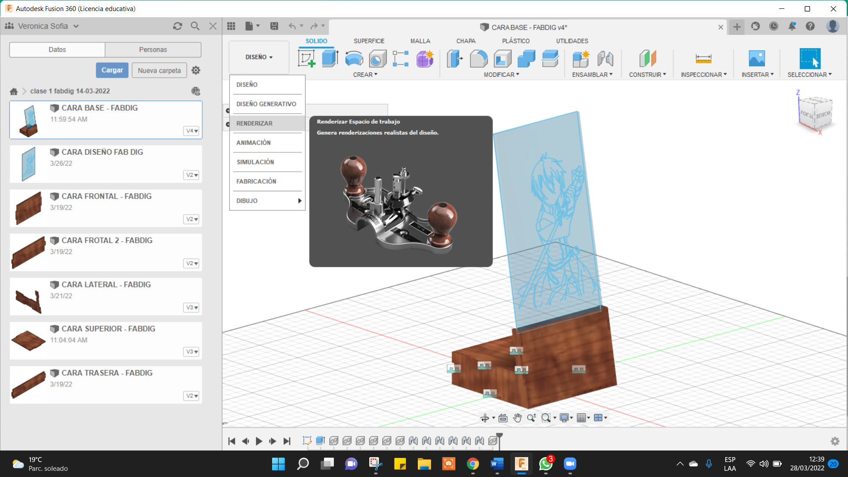Jump to timeline end
Image resolution: width=848 pixels, height=477 pixels.
pyautogui.click(x=287, y=441)
